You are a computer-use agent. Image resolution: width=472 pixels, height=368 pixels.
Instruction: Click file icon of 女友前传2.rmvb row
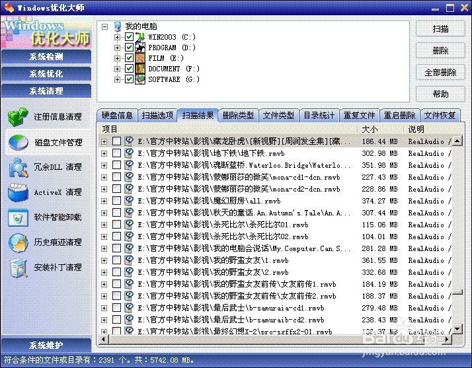pos(129,296)
